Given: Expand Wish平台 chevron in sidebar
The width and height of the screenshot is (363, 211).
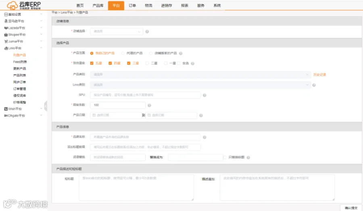Looking at the screenshot, I should [41, 109].
